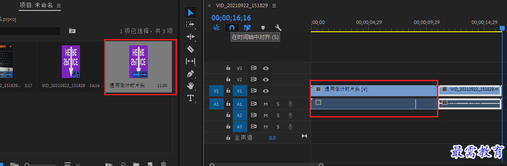Switch to the Hand tool

[x=191, y=86]
